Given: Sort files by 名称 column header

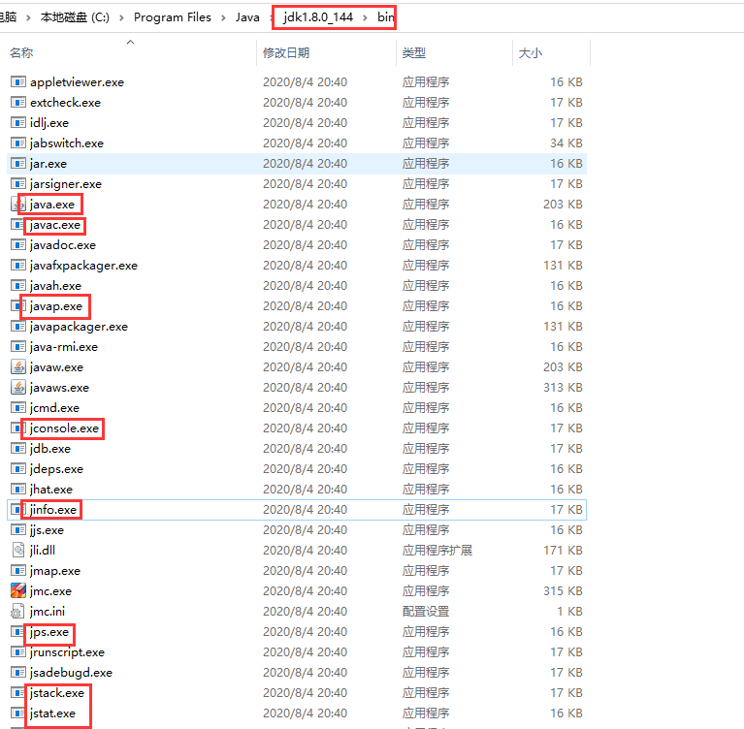Looking at the screenshot, I should pos(21,52).
